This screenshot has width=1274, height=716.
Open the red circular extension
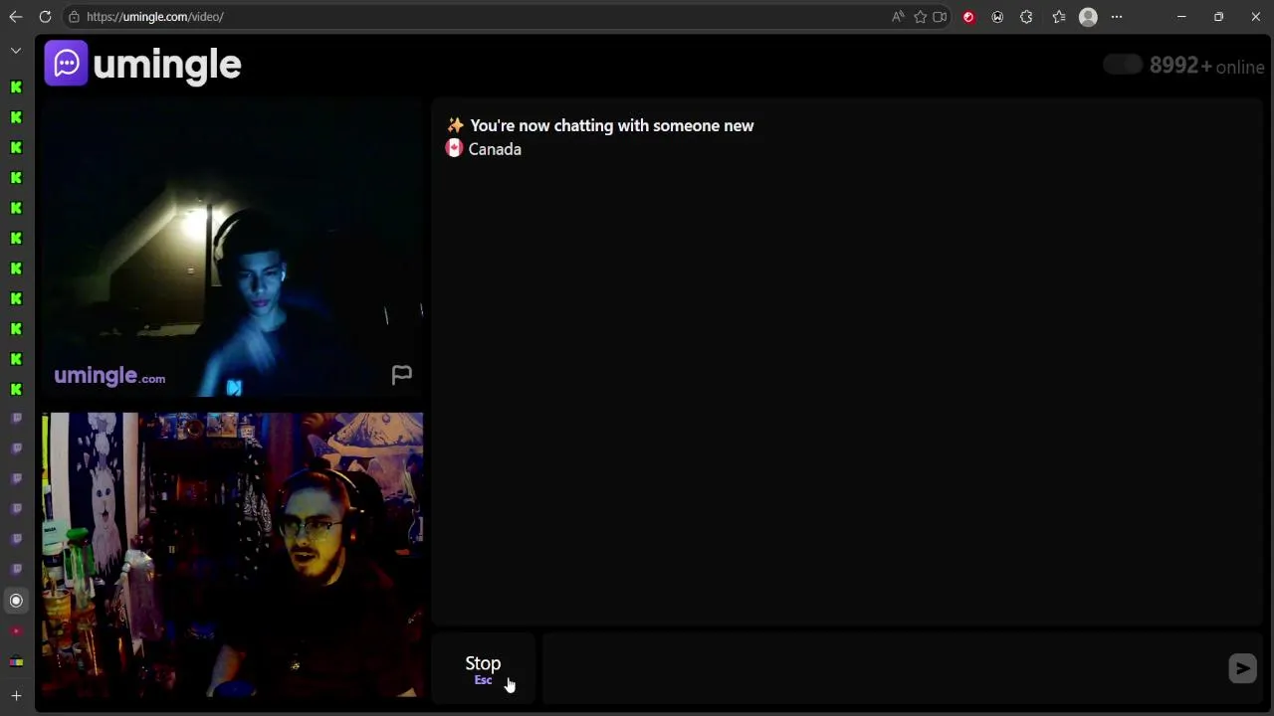[x=968, y=17]
